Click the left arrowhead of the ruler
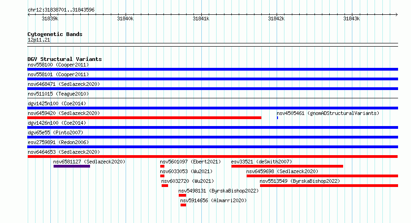The height and width of the screenshot is (223, 411). pos(29,14)
